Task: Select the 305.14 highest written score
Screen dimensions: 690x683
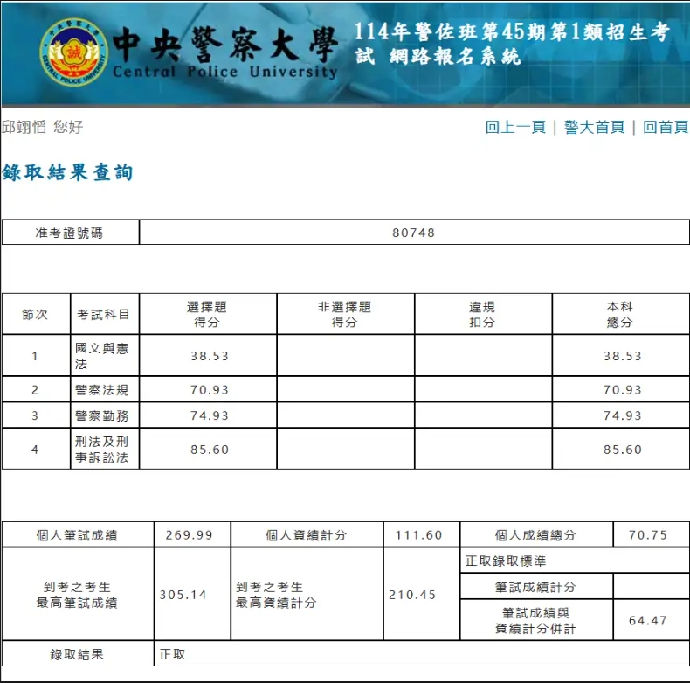Action: click(x=183, y=595)
